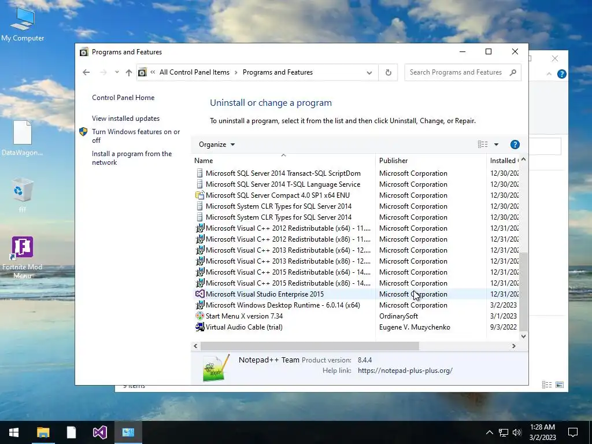Go back in Programs and Features
The width and height of the screenshot is (592, 444).
click(86, 72)
